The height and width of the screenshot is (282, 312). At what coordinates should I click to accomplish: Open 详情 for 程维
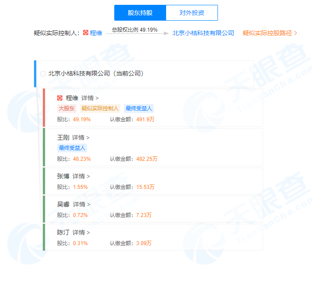(x=90, y=98)
